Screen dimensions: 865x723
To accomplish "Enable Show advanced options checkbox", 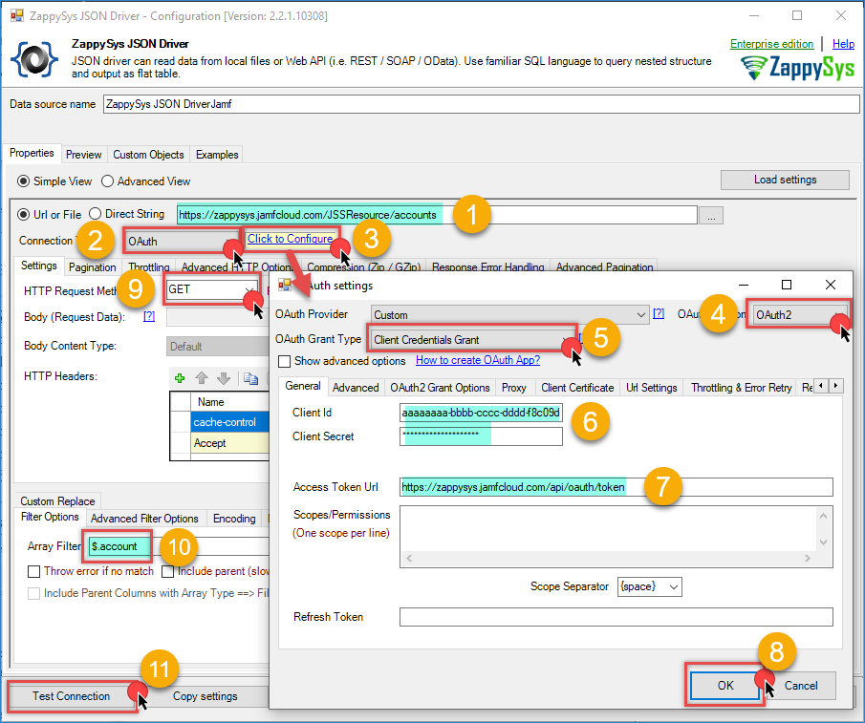I will point(285,361).
